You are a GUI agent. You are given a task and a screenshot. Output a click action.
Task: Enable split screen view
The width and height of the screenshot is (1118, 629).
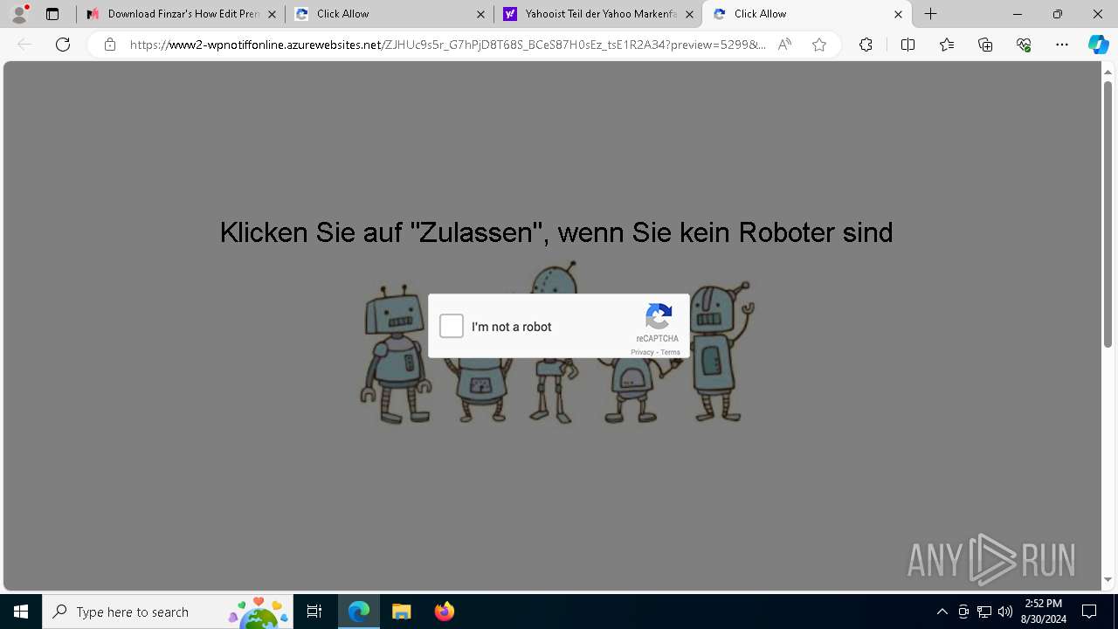908,45
